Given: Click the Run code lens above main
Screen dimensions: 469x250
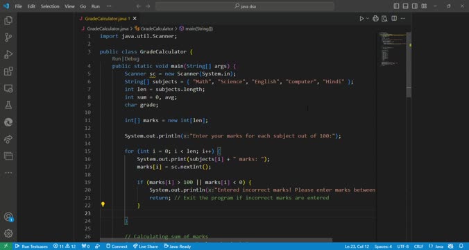Looking at the screenshot, I should tap(117, 59).
